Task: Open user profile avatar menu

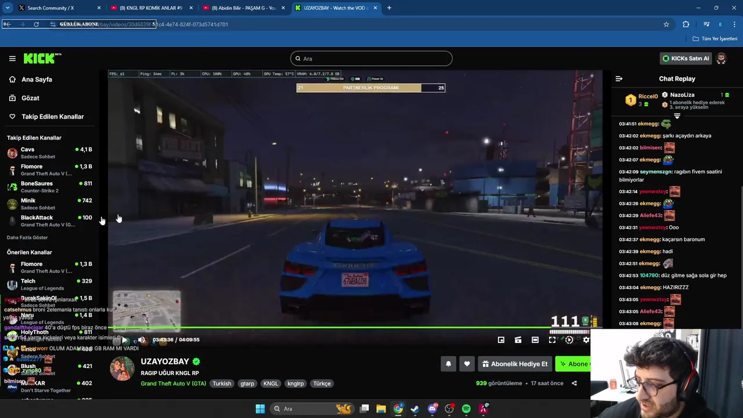Action: pos(721,59)
